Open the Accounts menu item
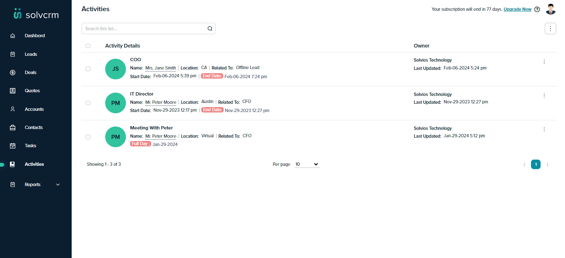 point(34,109)
